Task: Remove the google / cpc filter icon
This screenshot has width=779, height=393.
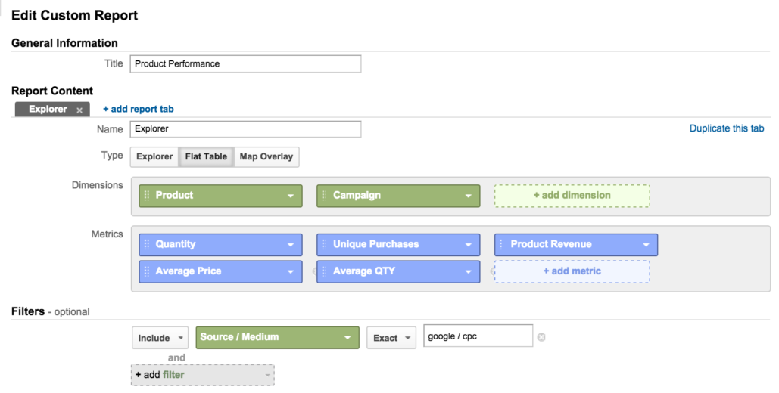Action: tap(541, 337)
